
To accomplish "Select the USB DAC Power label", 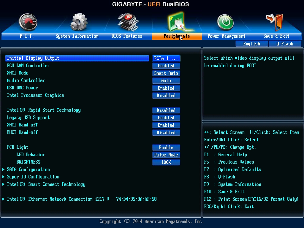I will coord(22,88).
